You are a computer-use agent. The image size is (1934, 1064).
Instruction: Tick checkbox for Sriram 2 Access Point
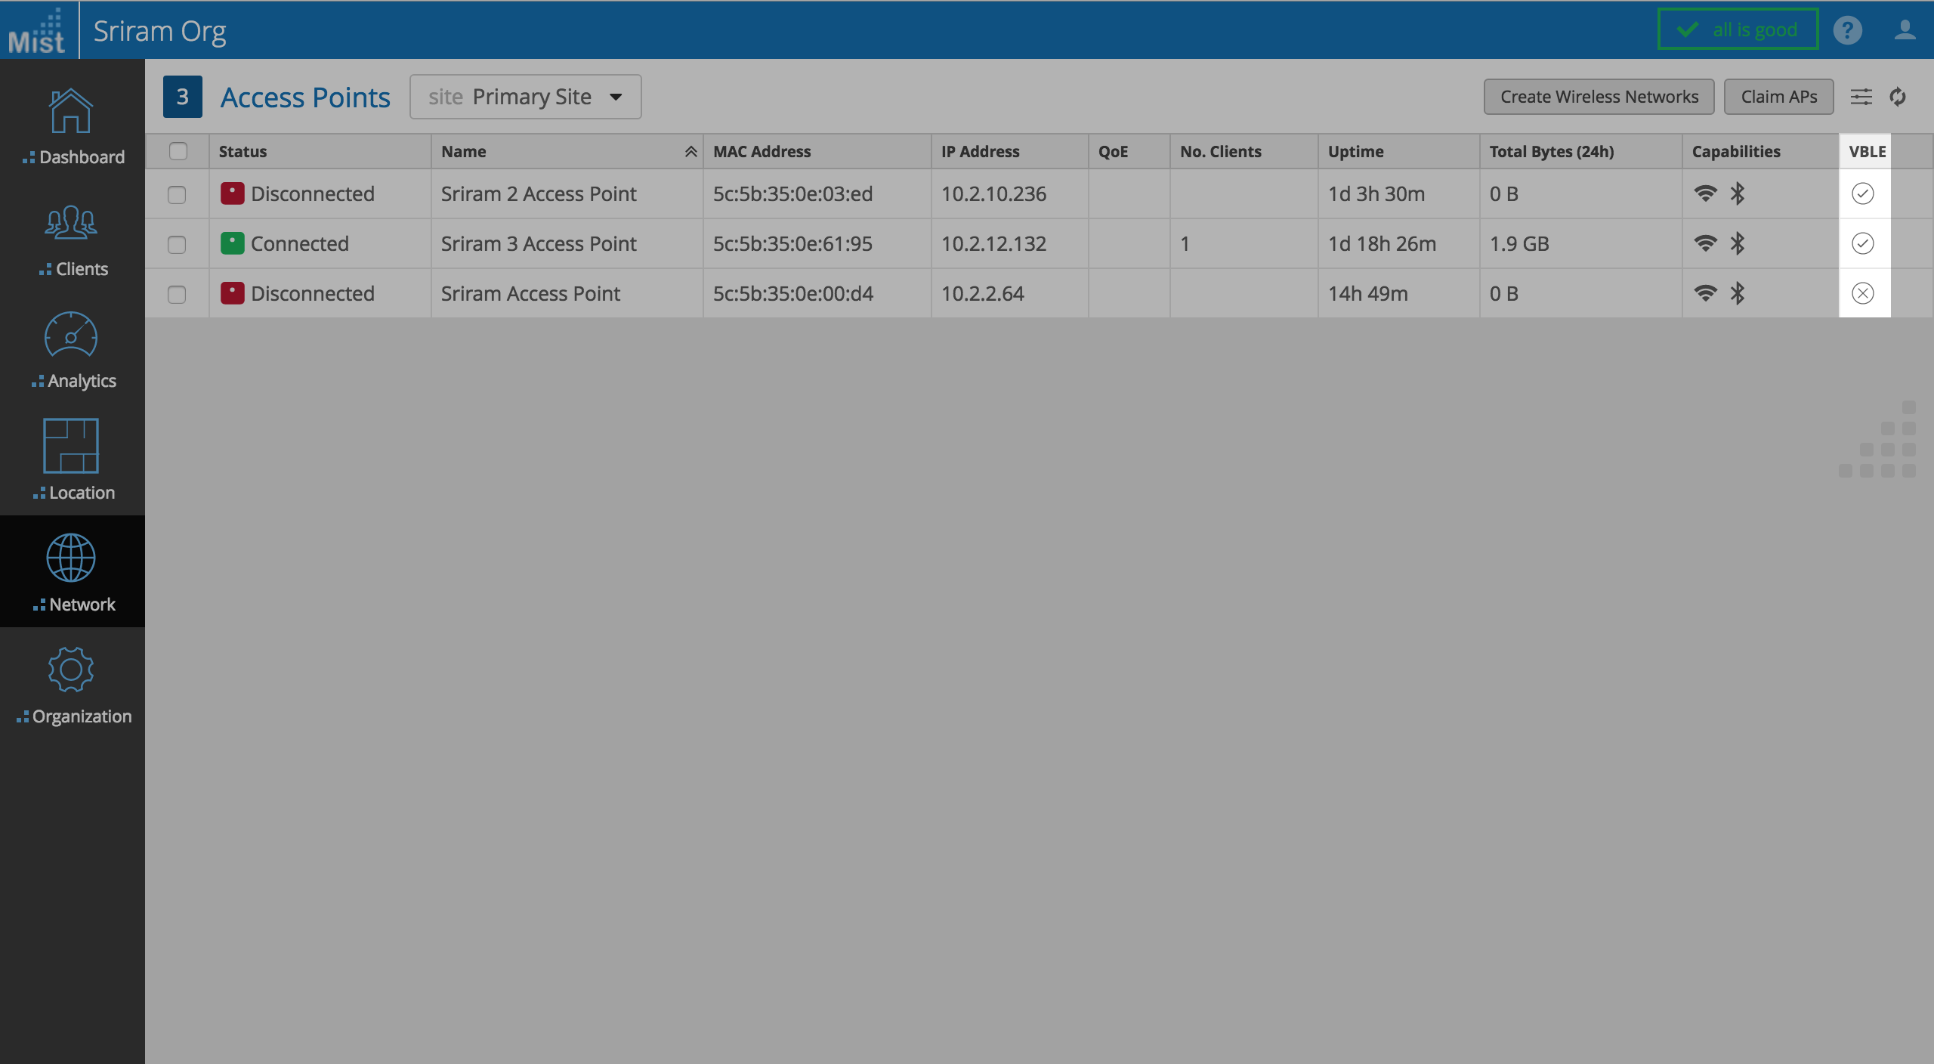(177, 194)
